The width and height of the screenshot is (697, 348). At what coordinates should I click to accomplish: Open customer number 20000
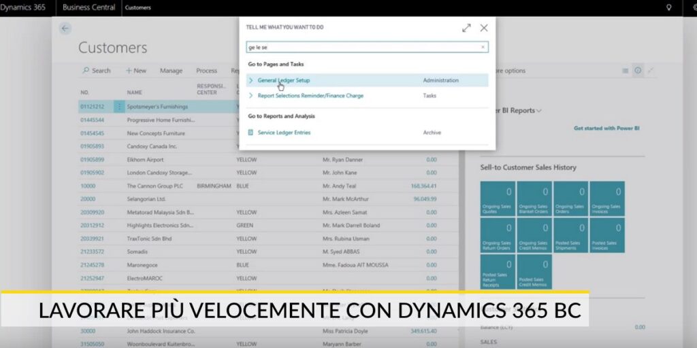click(x=88, y=199)
